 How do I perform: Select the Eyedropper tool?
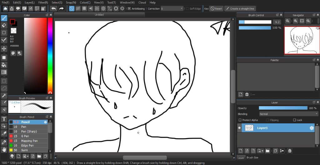[4, 142]
